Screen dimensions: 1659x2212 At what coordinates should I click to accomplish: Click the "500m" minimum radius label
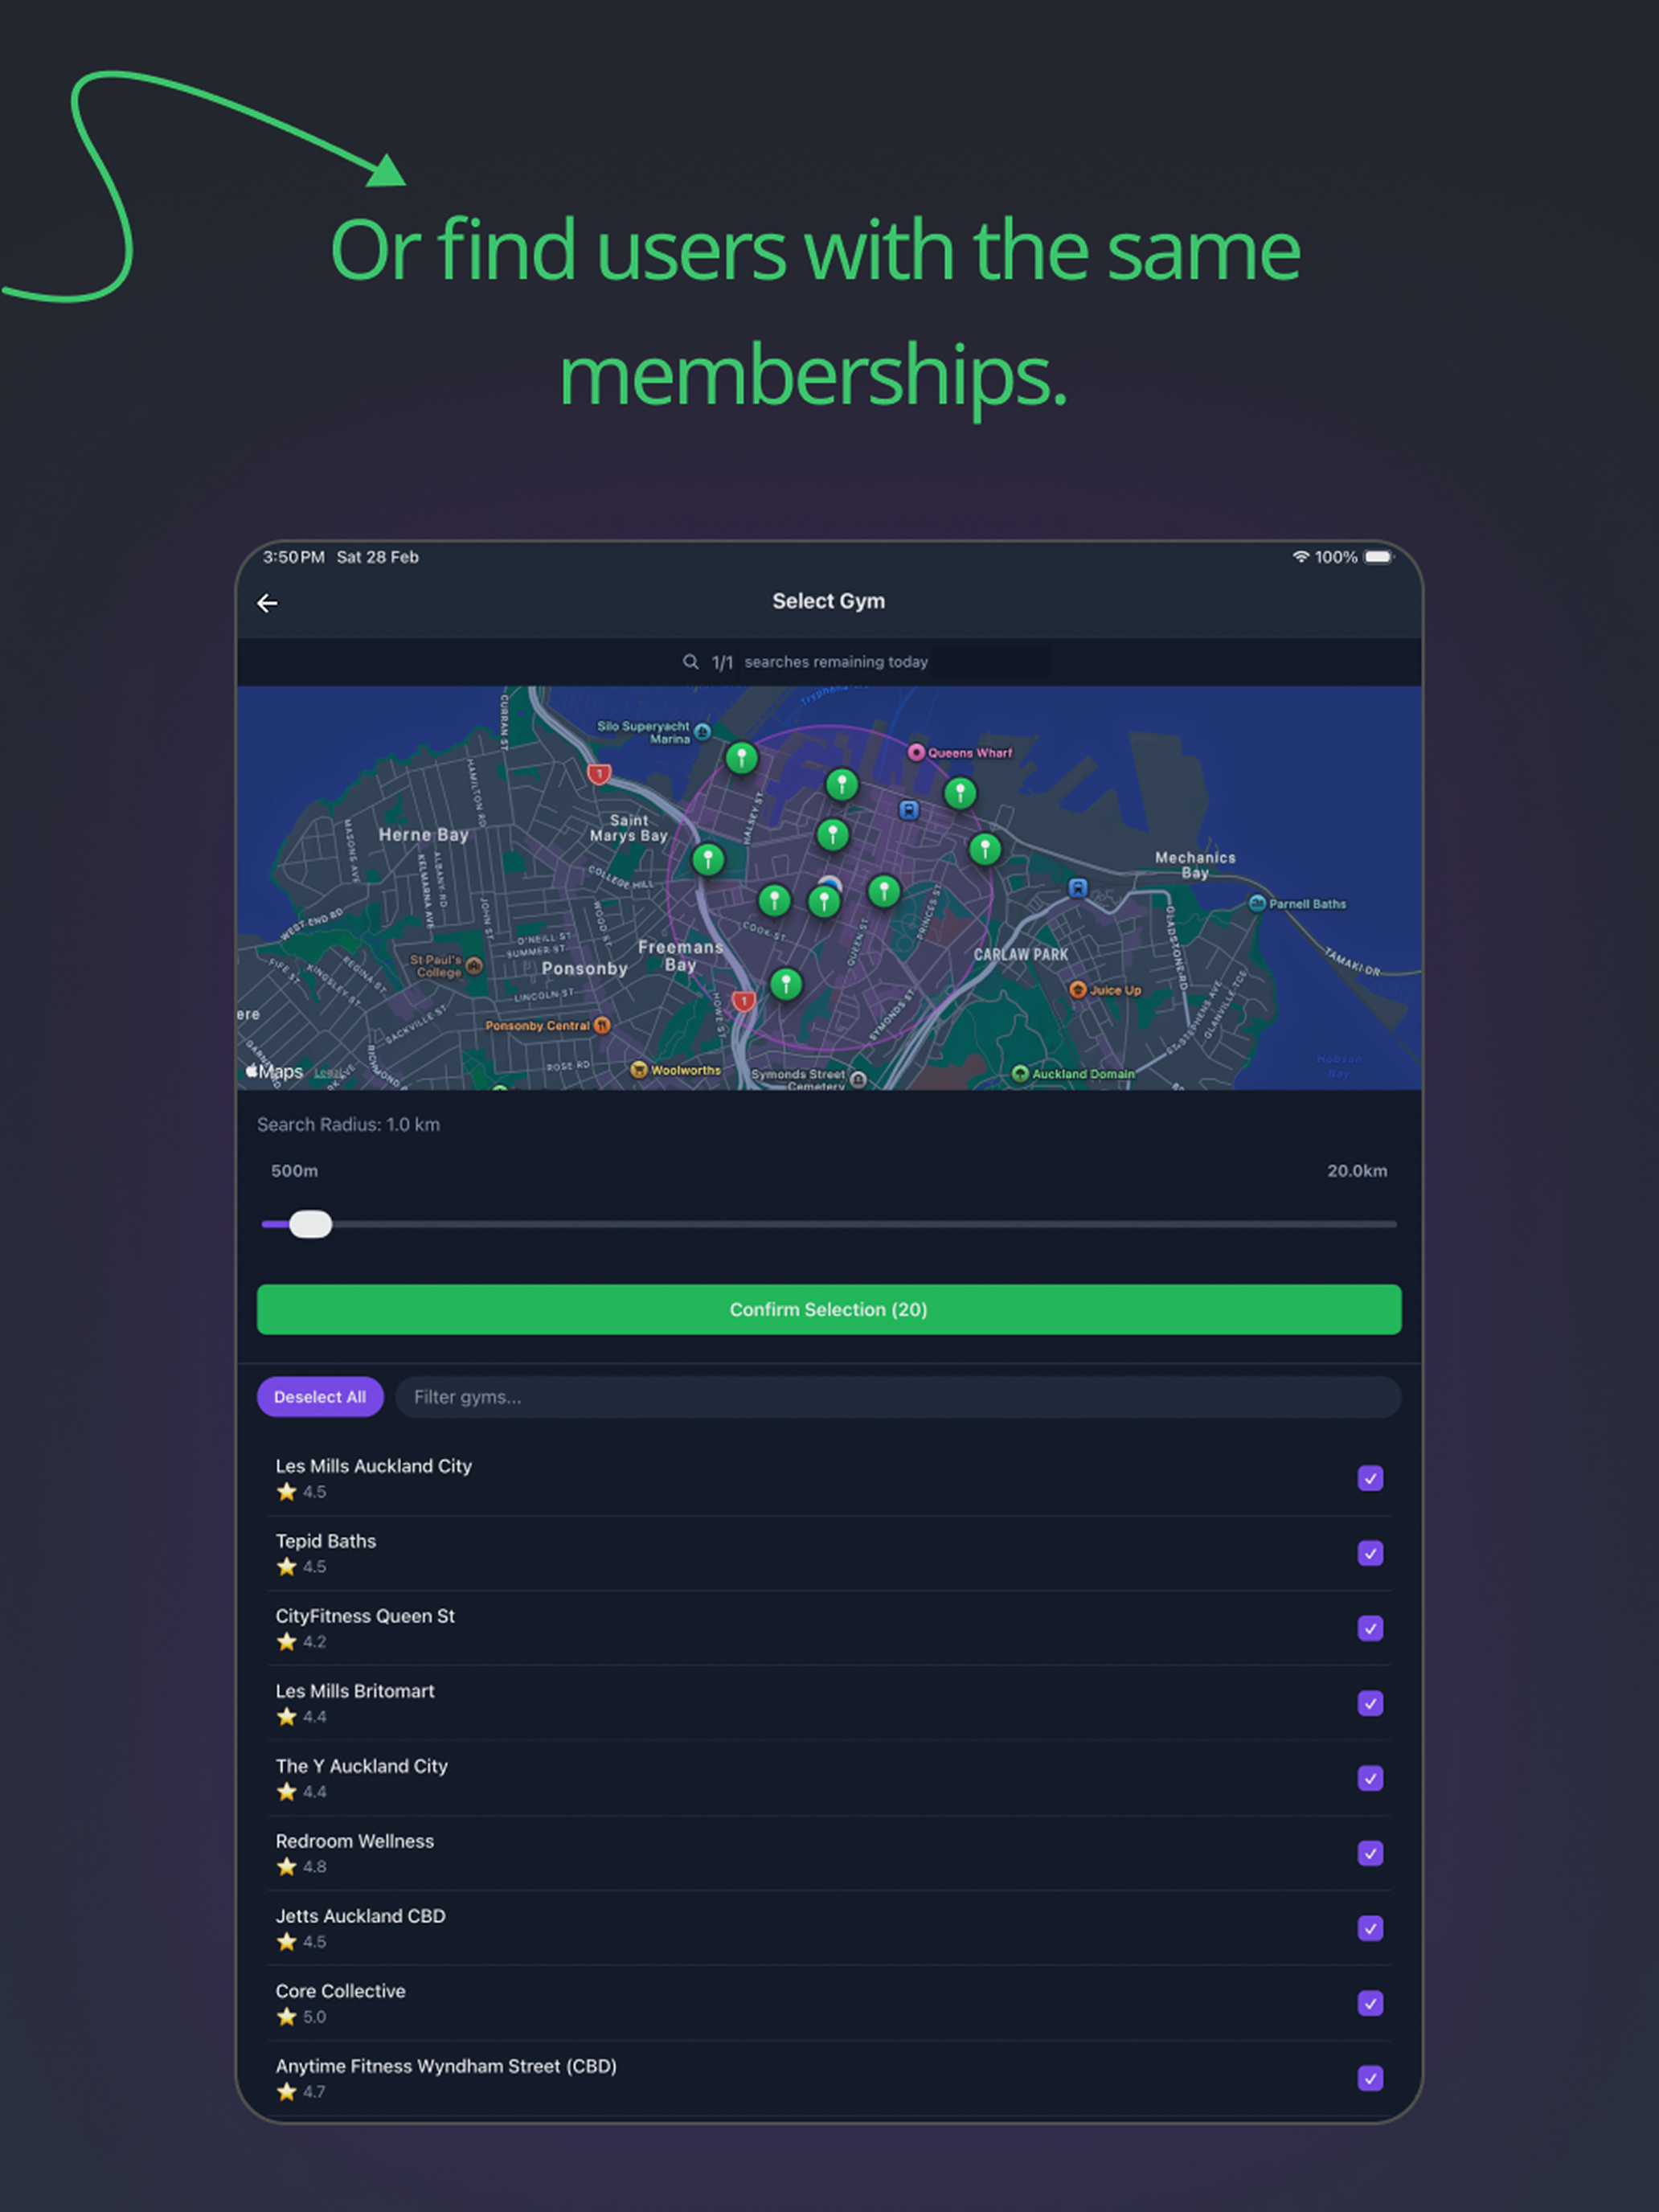click(x=294, y=1171)
